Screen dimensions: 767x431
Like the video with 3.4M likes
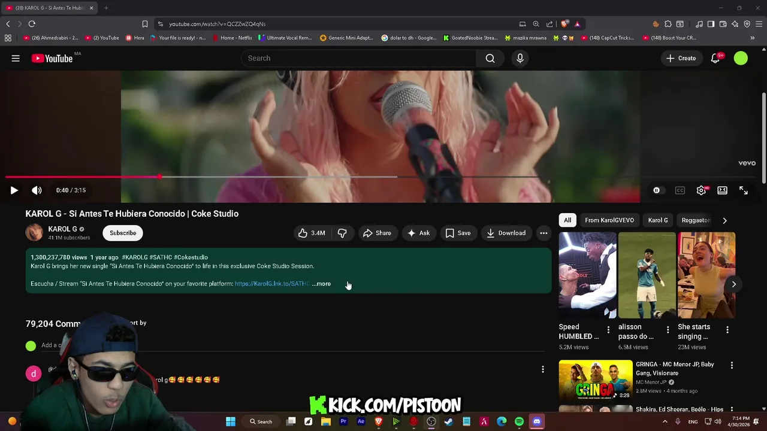pos(312,233)
